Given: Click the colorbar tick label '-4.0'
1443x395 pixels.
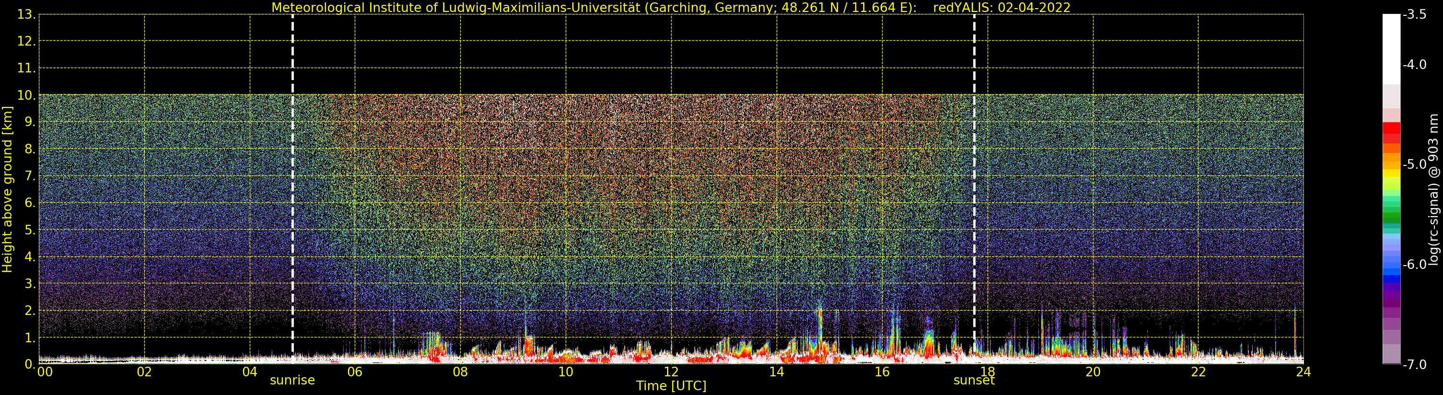Looking at the screenshot, I should click(1414, 64).
